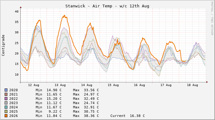Click the 40 y-axis tick label
Viewport: 215px width, 120px height.
pyautogui.click(x=17, y=11)
